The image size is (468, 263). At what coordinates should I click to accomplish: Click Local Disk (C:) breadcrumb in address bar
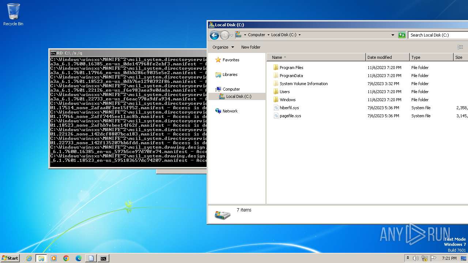tap(284, 35)
